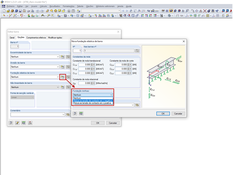Image resolution: width=233 pixels, height=175 pixels.
Task: Increment C2,x shear constant stepper
Action: click(128, 64)
